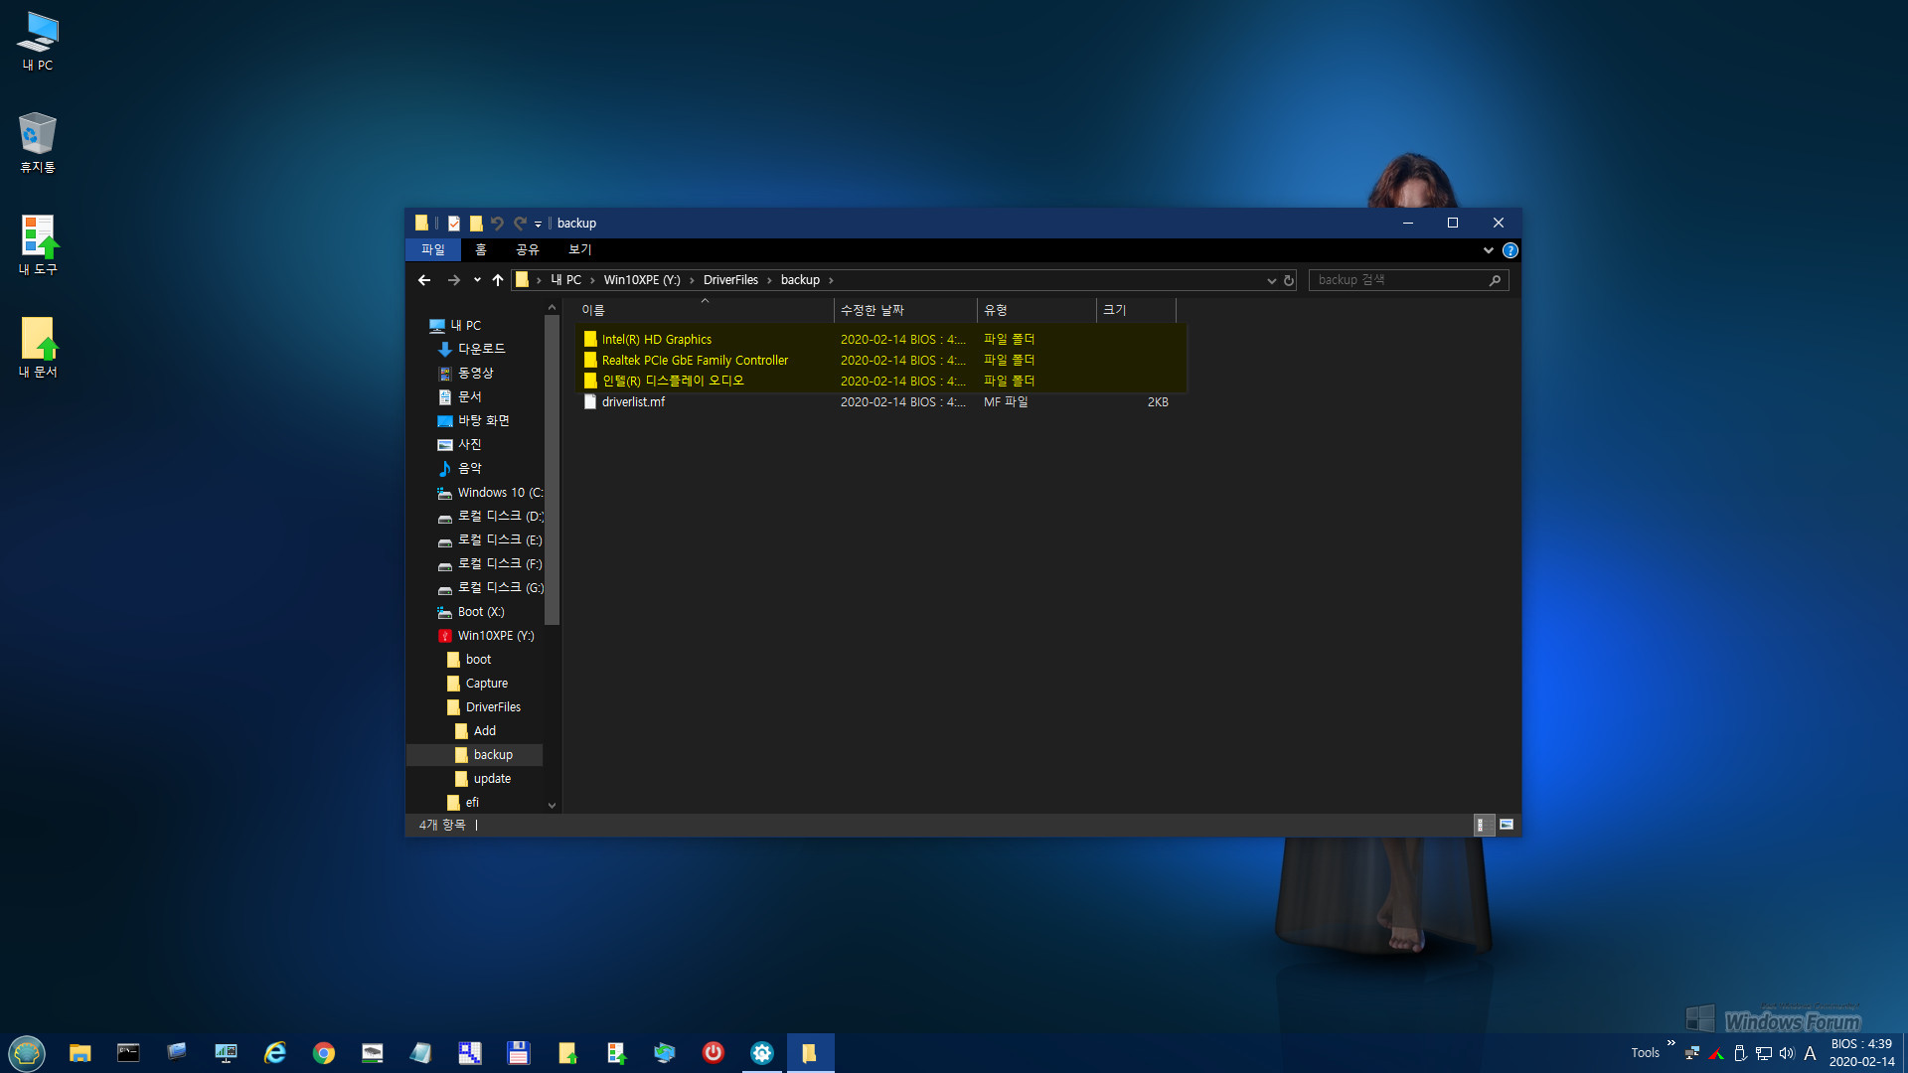Open the 파일 ribbon tab
This screenshot has width=1908, height=1073.
pyautogui.click(x=433, y=249)
